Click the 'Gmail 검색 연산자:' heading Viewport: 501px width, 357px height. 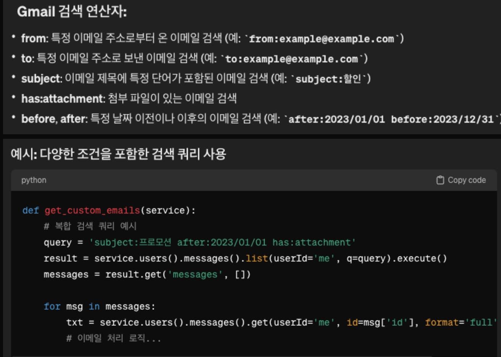72,11
